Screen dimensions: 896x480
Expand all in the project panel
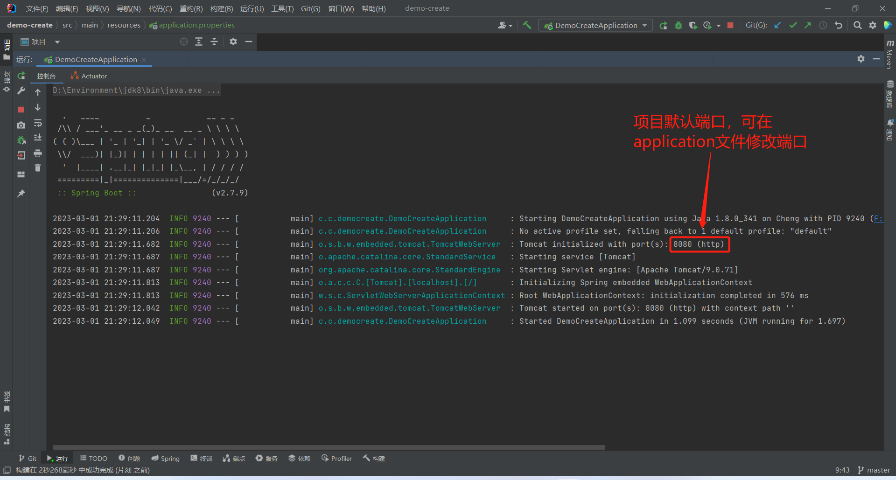(199, 42)
